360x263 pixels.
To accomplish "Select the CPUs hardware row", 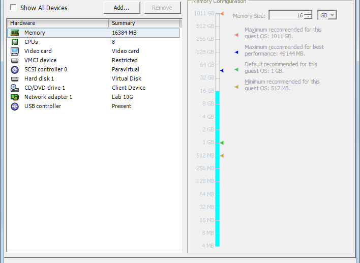I will (94, 42).
